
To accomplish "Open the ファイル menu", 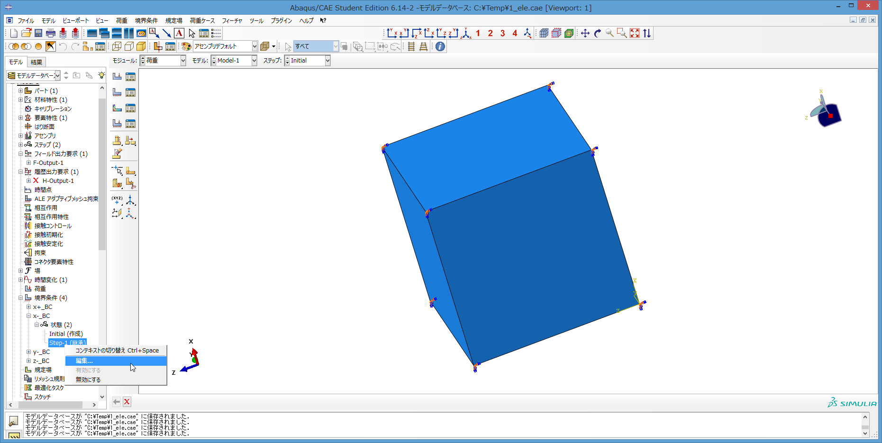I will point(26,20).
